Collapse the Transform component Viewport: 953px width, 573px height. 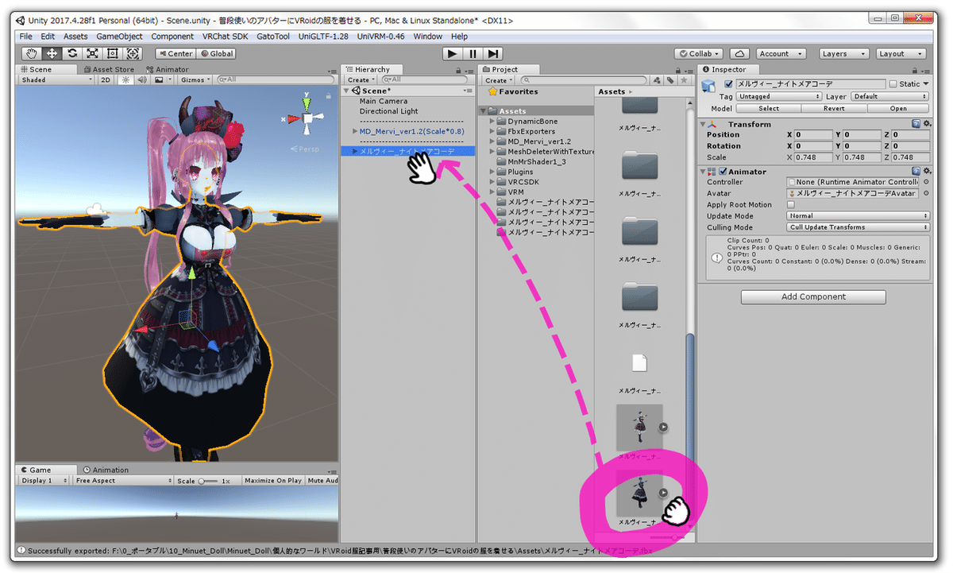click(x=703, y=124)
